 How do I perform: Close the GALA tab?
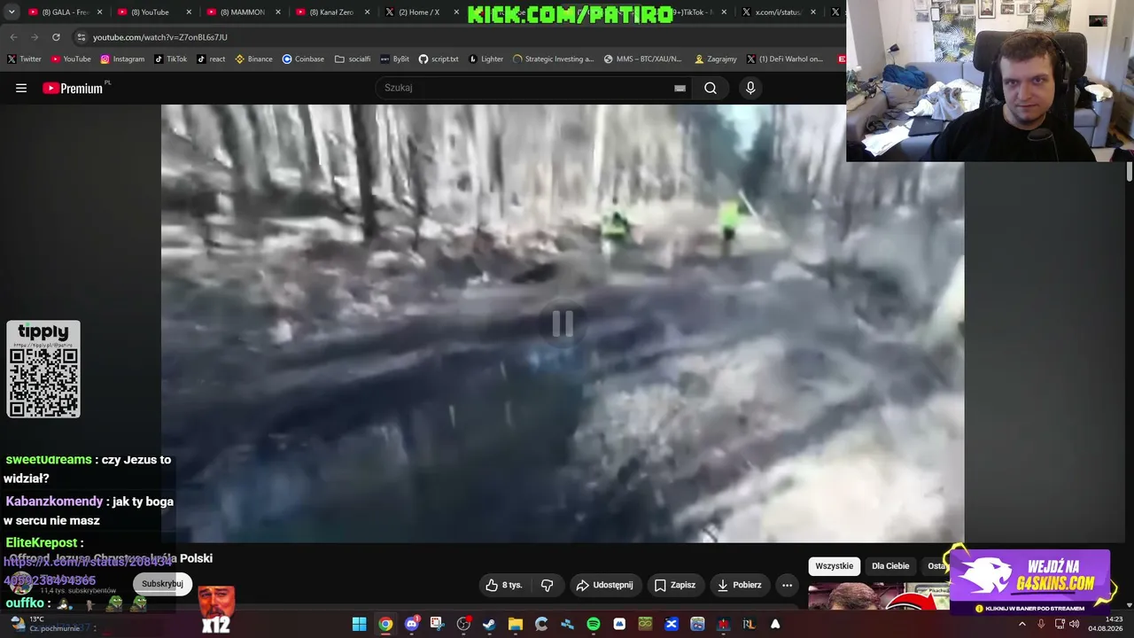click(x=99, y=12)
